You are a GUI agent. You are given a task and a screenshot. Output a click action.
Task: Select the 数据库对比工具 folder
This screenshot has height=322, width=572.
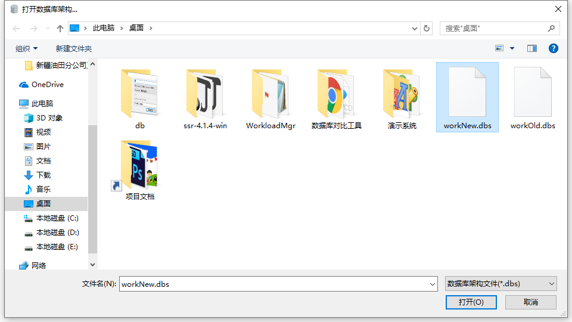[336, 98]
